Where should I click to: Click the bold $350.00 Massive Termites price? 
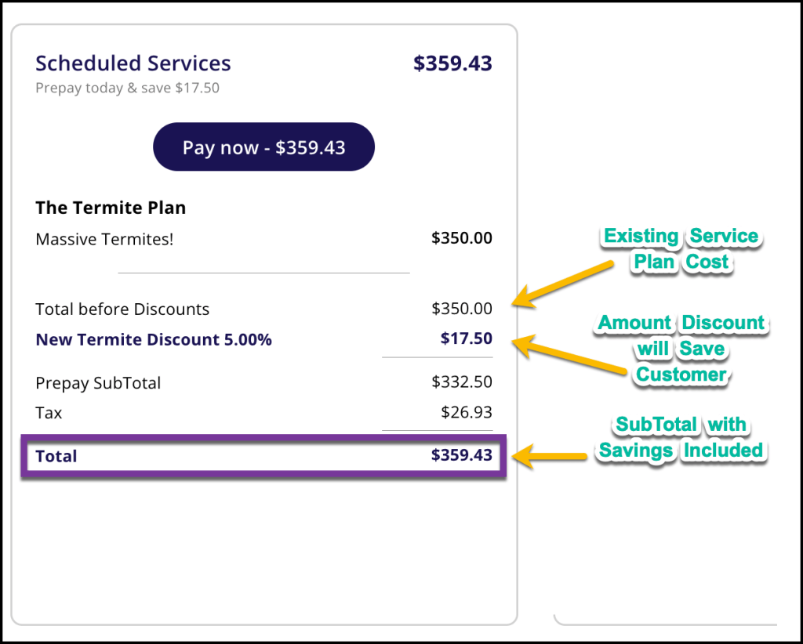click(461, 238)
